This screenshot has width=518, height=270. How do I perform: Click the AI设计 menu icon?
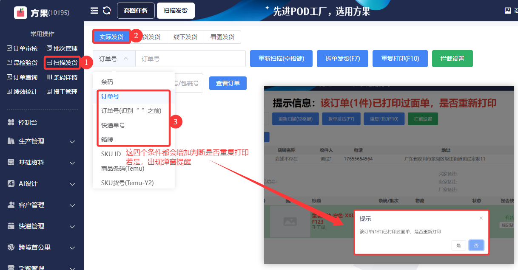[x=11, y=183]
